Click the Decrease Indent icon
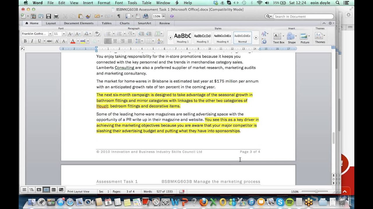The image size is (373, 209). pyautogui.click(x=141, y=34)
